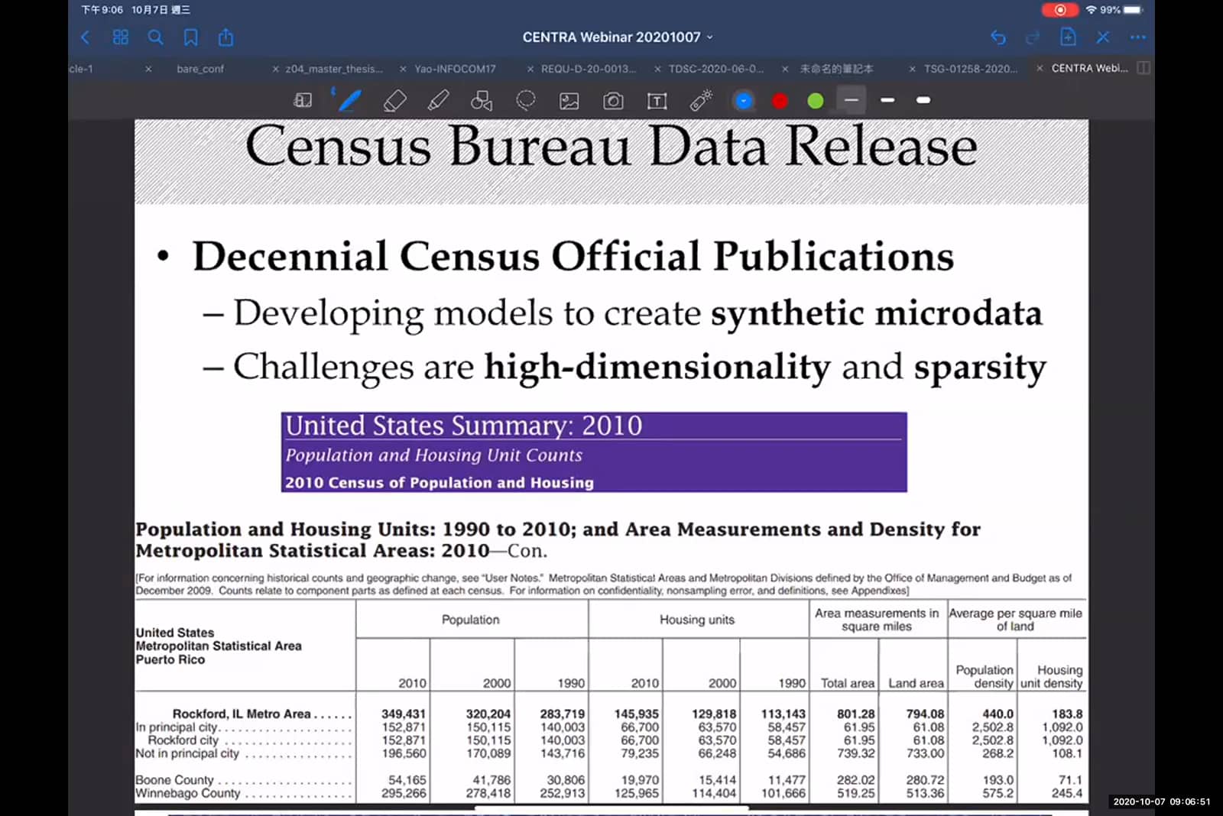This screenshot has width=1223, height=816.
Task: Go back with the left chevron
Action: (x=85, y=37)
